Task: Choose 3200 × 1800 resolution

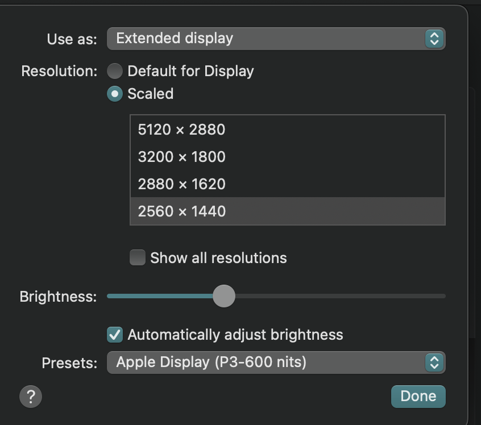Action: pos(182,157)
